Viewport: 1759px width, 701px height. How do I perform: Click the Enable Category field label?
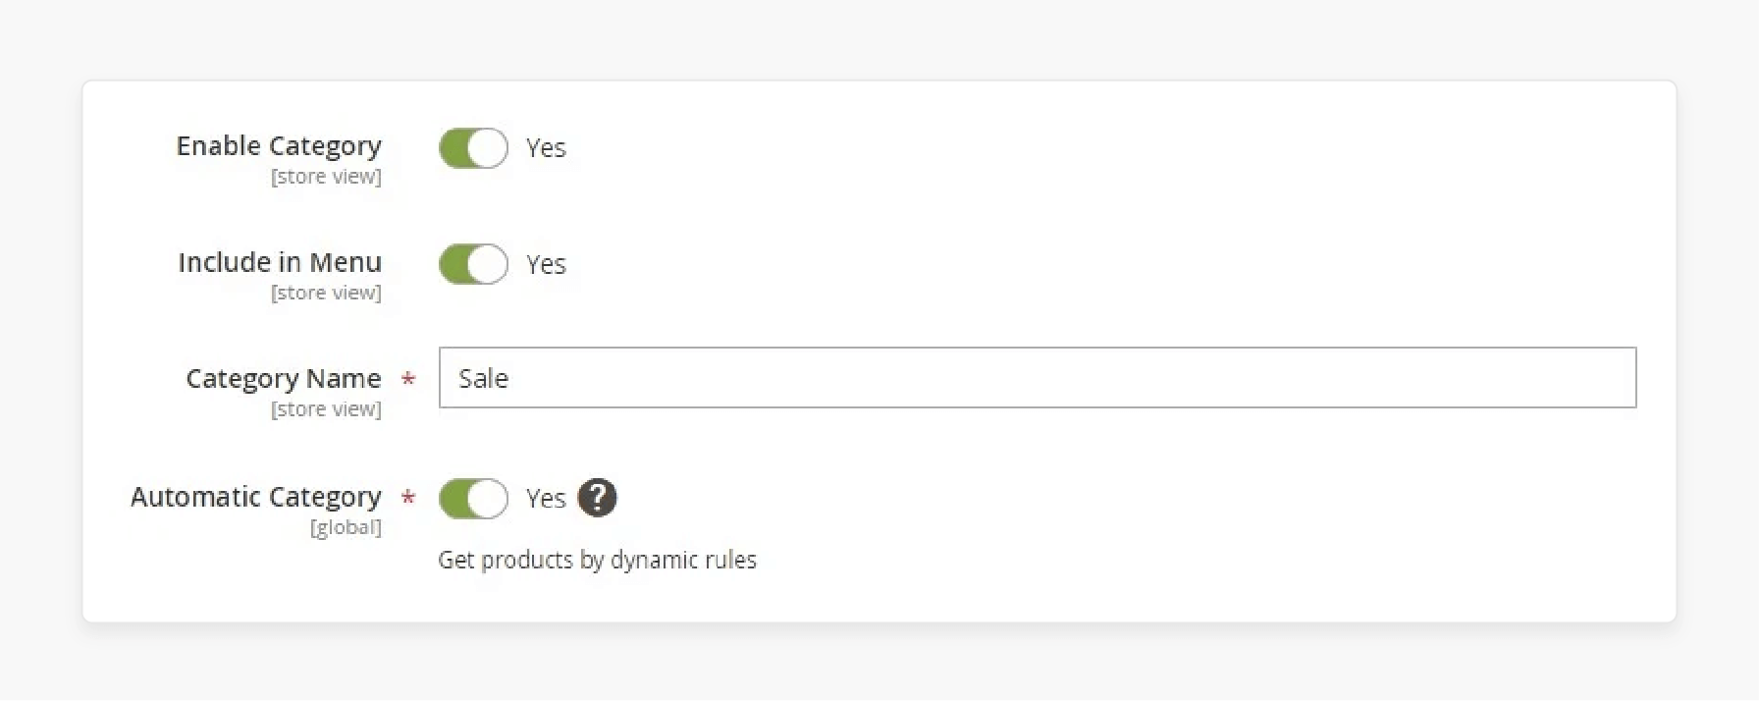pyautogui.click(x=279, y=145)
